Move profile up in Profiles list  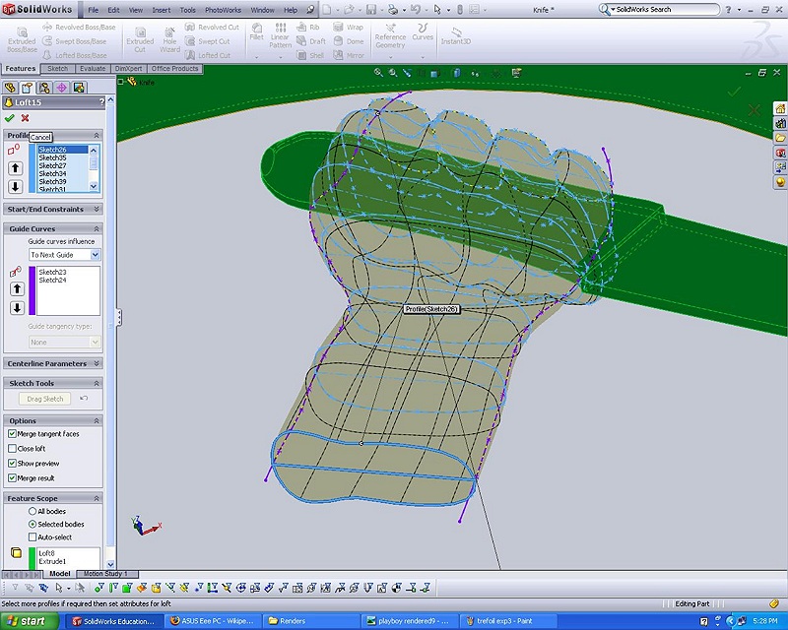[16, 168]
